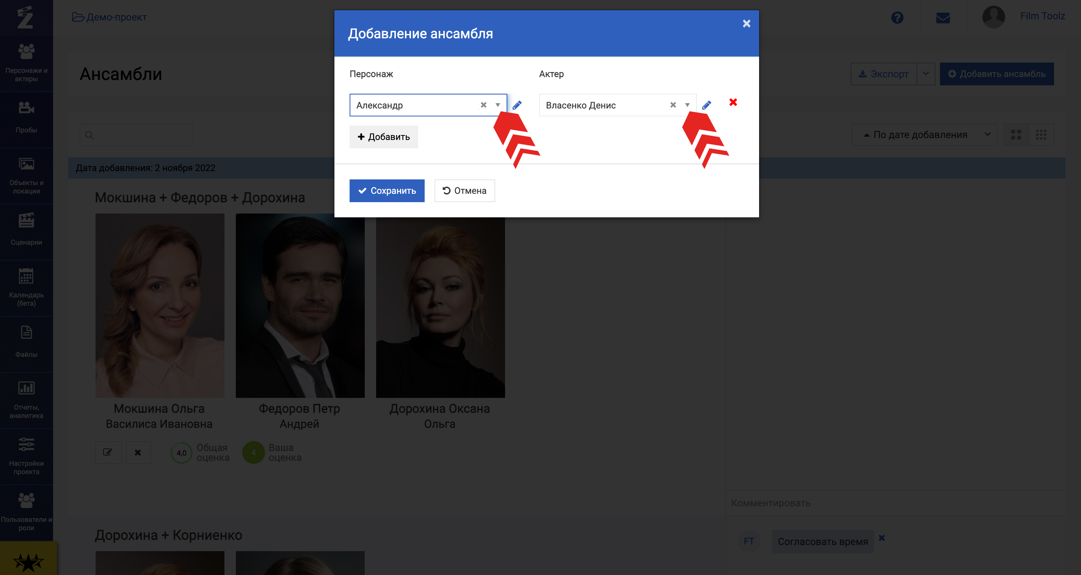
Task: Edit the Мокшина + Федоров + Дорохина ensemble
Action: pyautogui.click(x=108, y=452)
